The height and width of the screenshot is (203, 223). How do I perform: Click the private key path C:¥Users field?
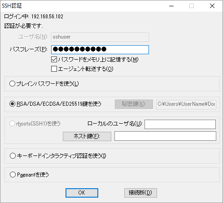[186, 104]
